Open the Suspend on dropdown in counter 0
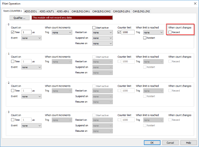199x147 pixels. 102,38
